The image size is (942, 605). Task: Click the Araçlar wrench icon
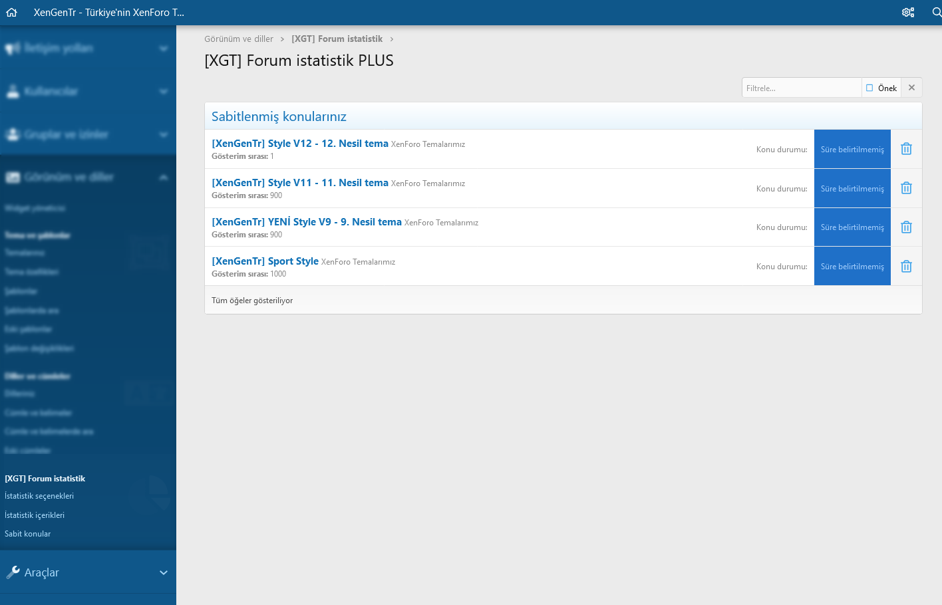point(13,572)
